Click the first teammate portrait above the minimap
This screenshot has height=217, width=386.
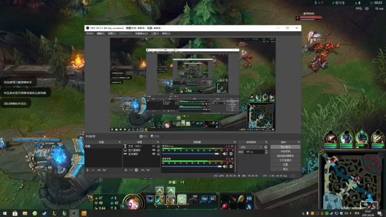pyautogui.click(x=331, y=137)
